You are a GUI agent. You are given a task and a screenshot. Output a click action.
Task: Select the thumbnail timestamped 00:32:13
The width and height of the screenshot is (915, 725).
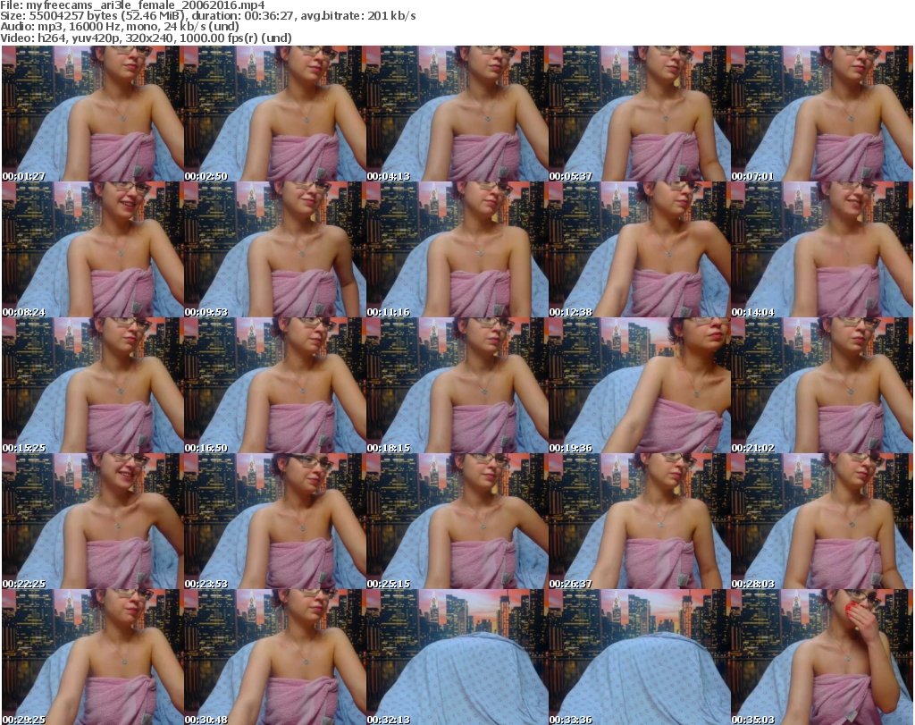(457, 657)
